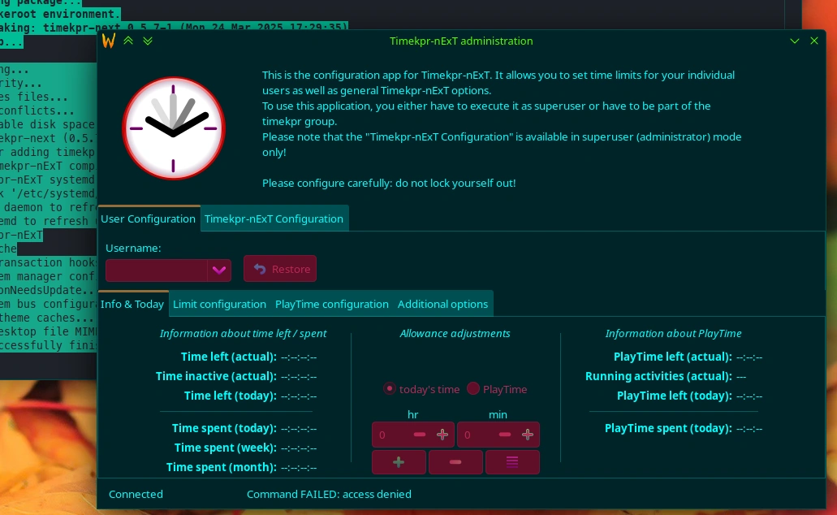Click the 'Time spent (week):' label
This screenshot has height=515, width=837.
[x=225, y=448]
